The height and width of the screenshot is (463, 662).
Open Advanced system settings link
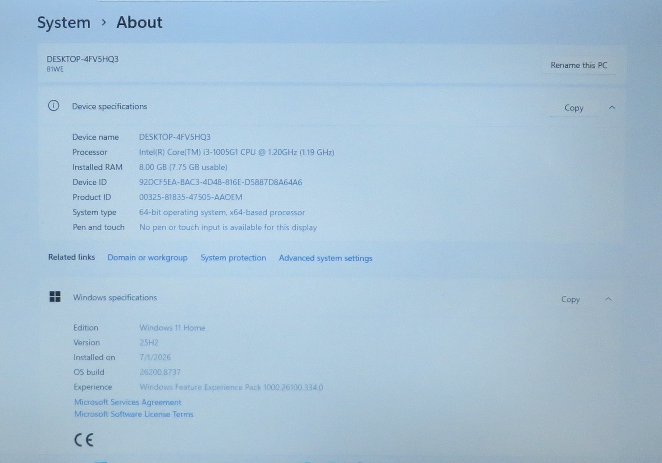[x=326, y=258]
